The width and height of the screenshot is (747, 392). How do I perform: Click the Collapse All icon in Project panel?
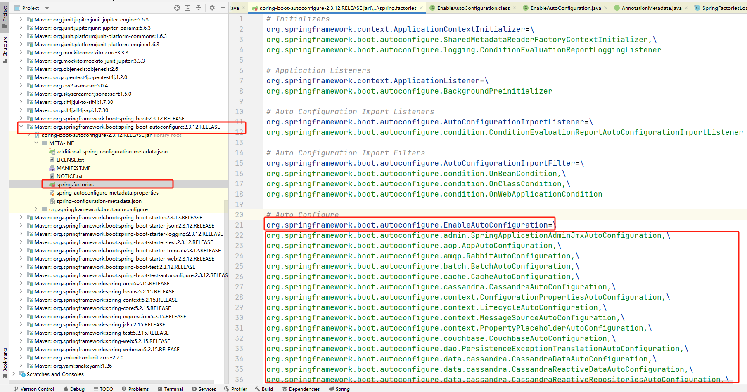point(199,8)
